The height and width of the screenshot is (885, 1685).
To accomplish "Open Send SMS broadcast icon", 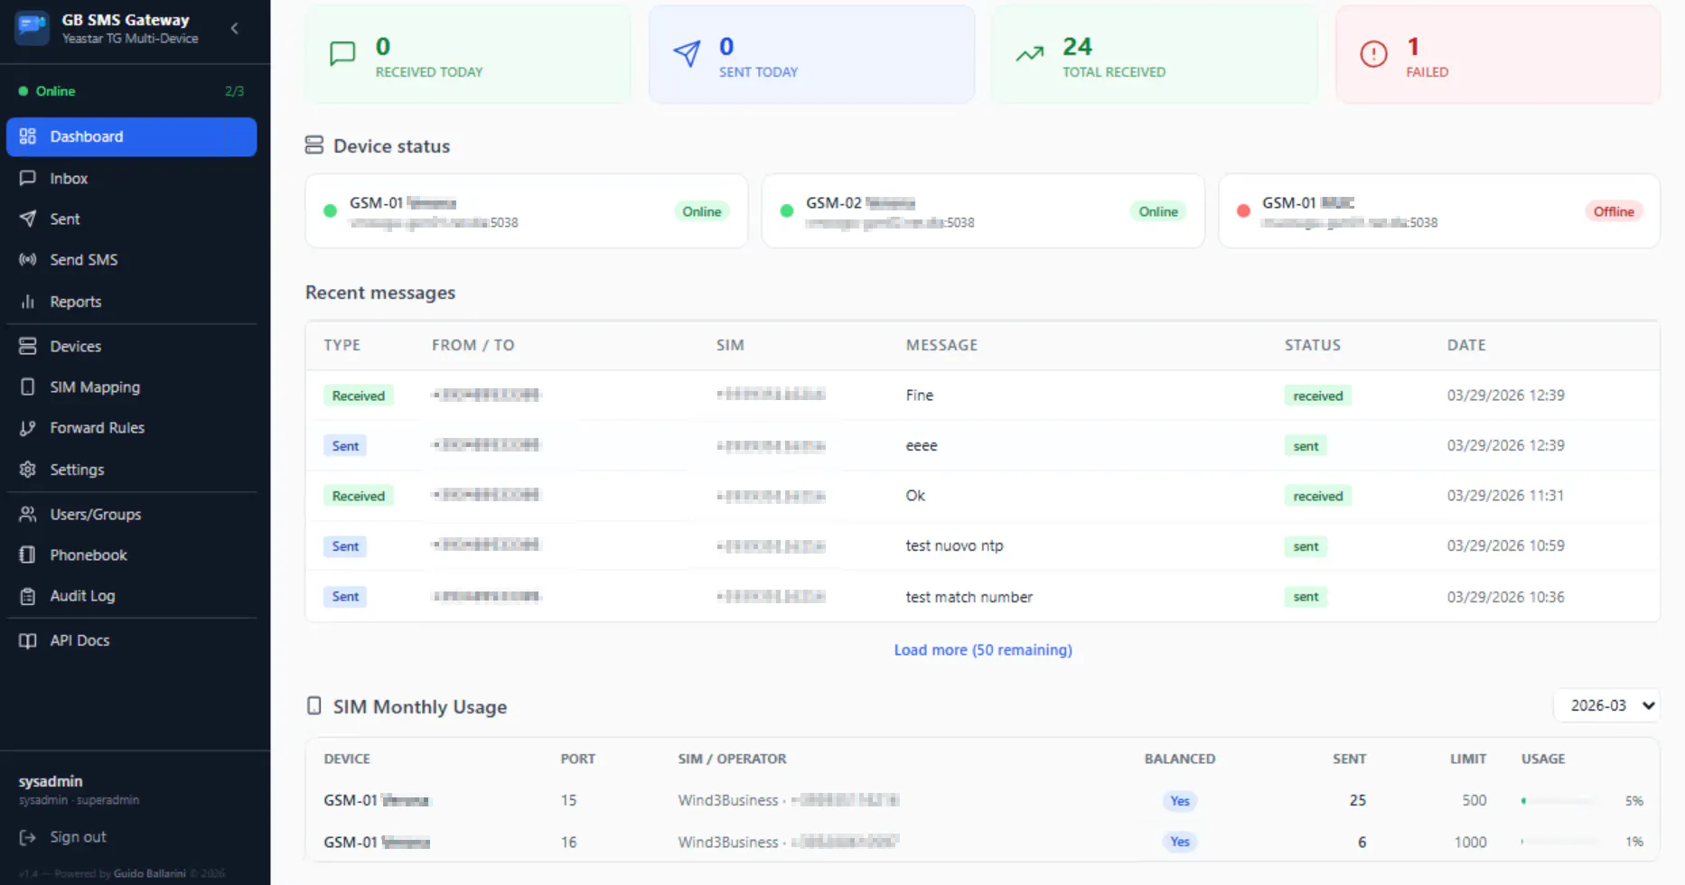I will click(28, 259).
